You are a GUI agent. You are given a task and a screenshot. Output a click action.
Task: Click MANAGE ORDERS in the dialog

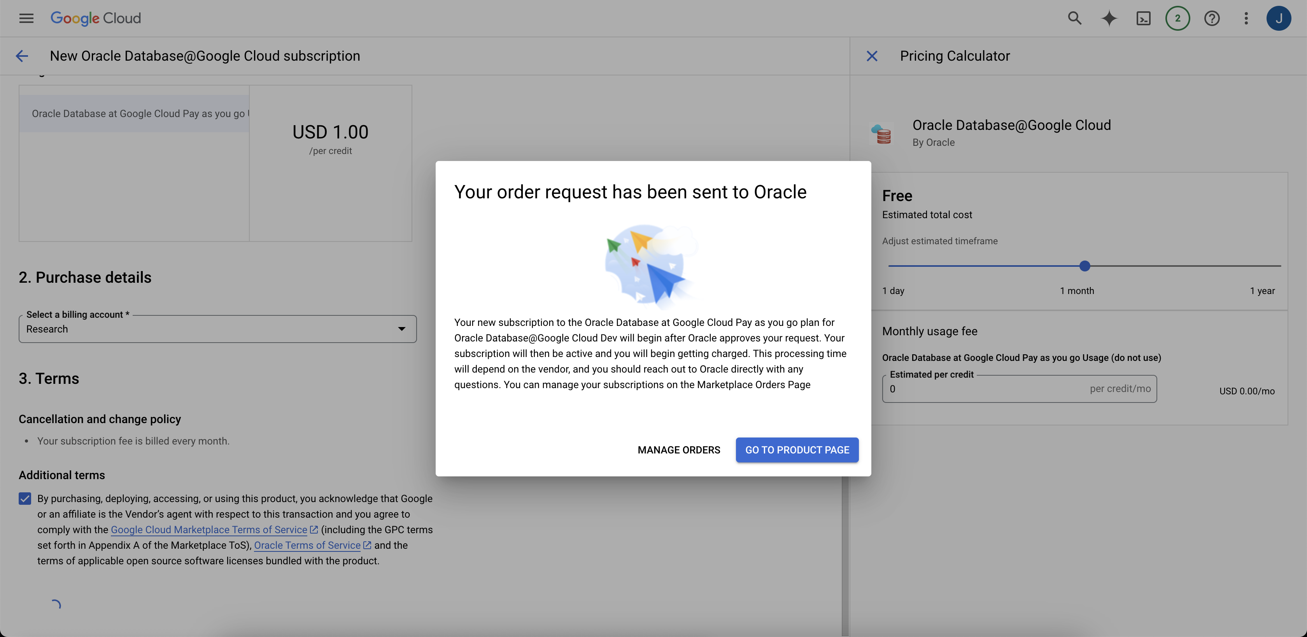pos(679,450)
